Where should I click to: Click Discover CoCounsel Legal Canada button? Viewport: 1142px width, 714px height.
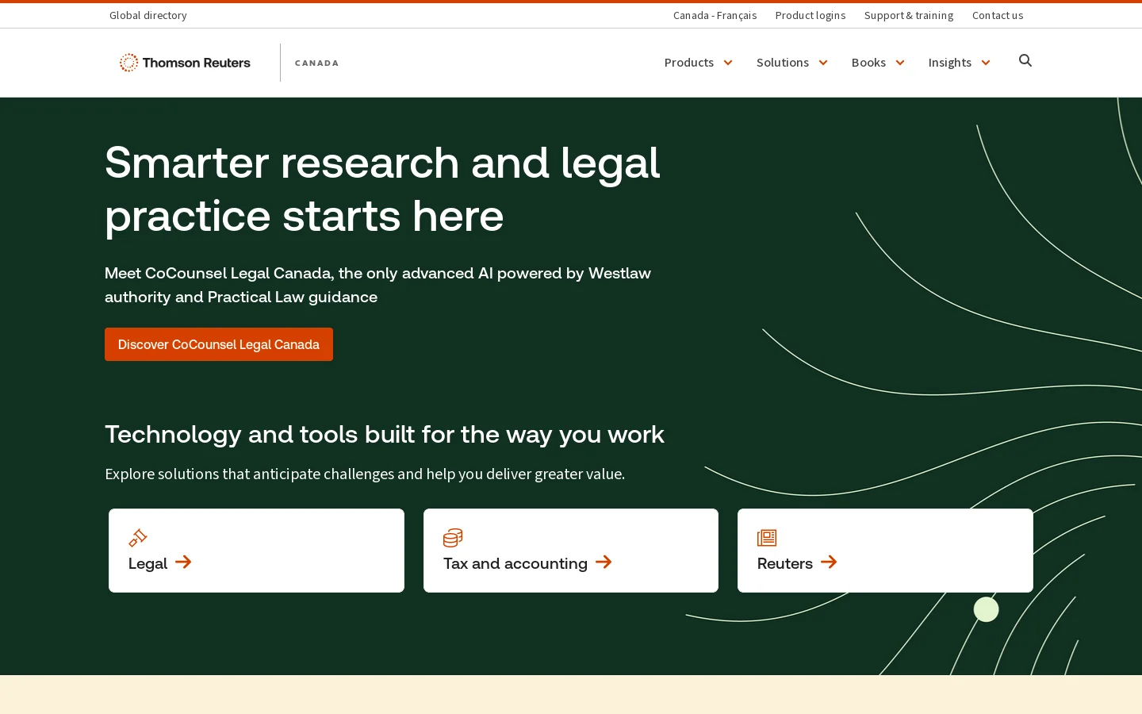pos(219,344)
